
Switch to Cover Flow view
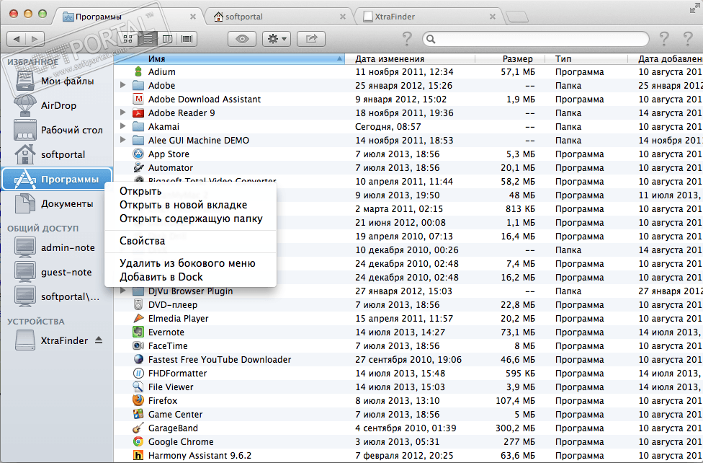coord(187,39)
